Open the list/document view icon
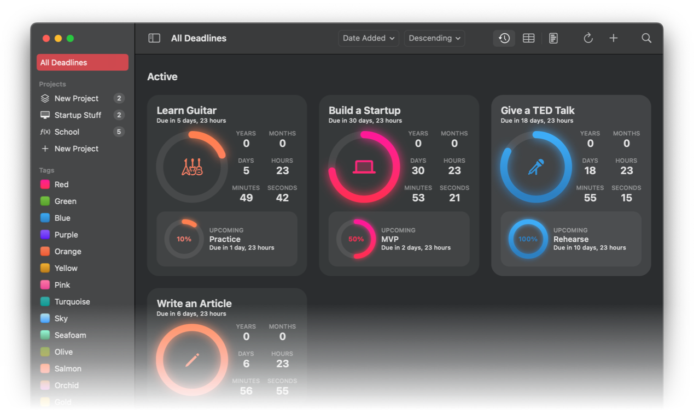Screen dimensions: 694x410 pyautogui.click(x=553, y=38)
